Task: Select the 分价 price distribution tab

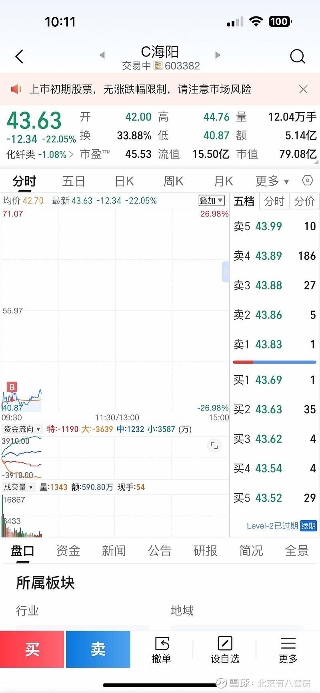Action: click(x=304, y=201)
